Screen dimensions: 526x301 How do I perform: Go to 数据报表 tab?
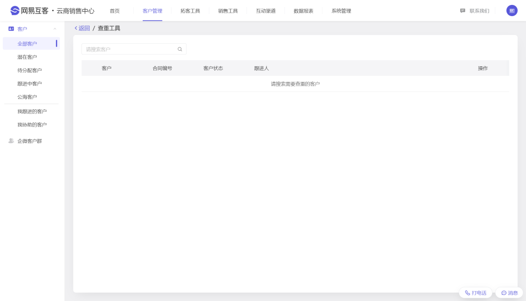(303, 11)
